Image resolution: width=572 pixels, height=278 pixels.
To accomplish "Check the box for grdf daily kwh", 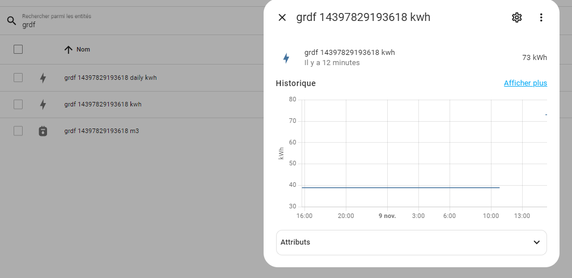I will 18,78.
